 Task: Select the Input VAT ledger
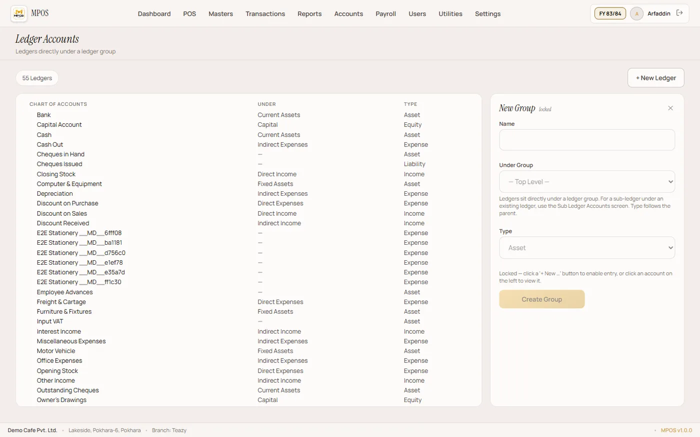coord(248,322)
